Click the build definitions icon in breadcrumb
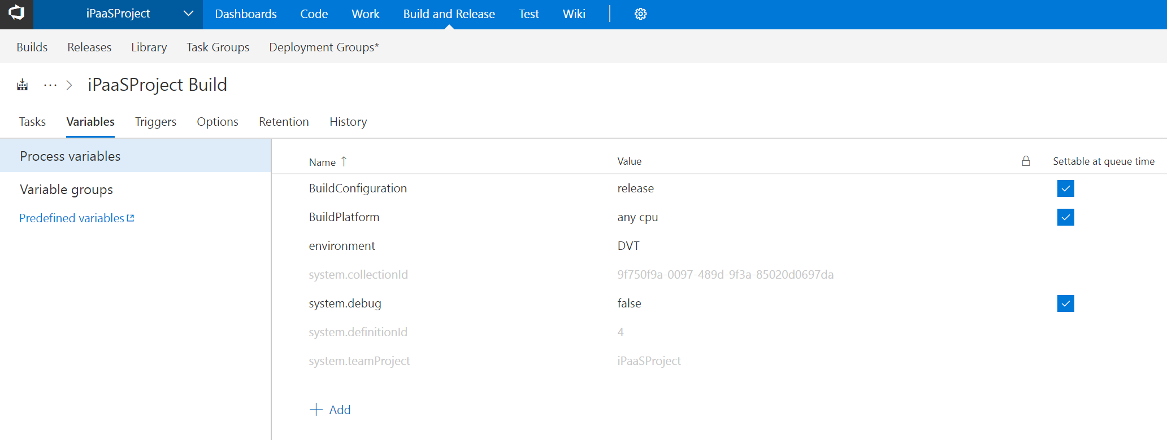1167x440 pixels. 23,85
